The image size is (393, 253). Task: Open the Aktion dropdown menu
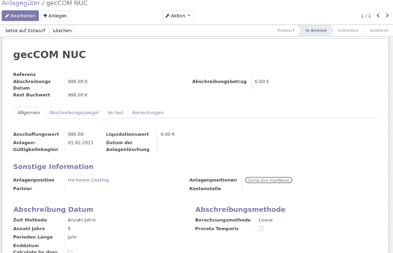click(178, 16)
